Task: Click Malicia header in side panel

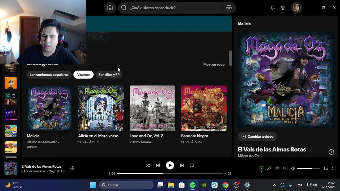Action: tap(244, 24)
